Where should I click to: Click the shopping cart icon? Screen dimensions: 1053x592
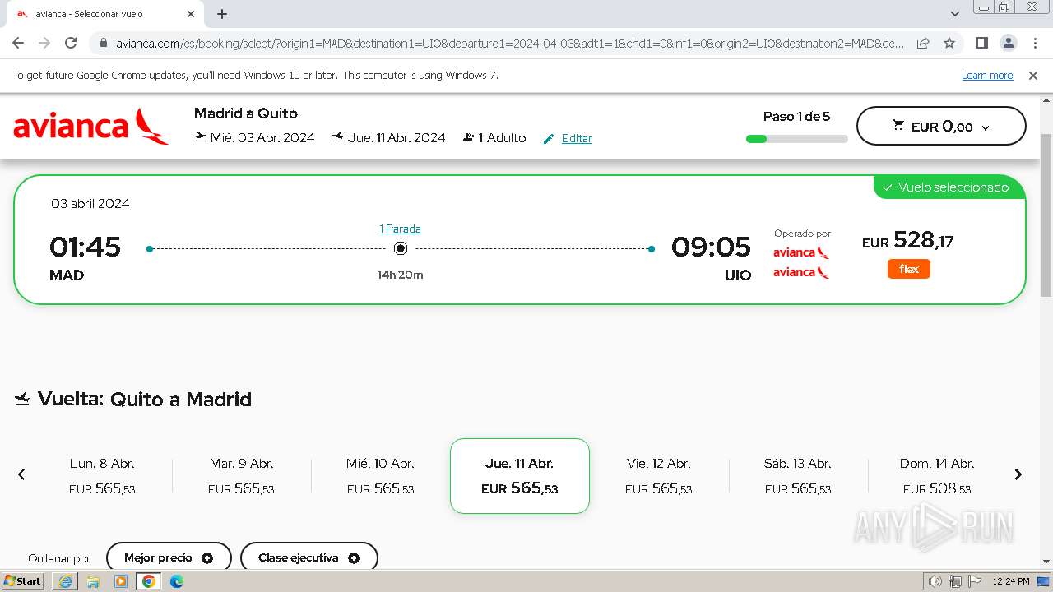(898, 126)
